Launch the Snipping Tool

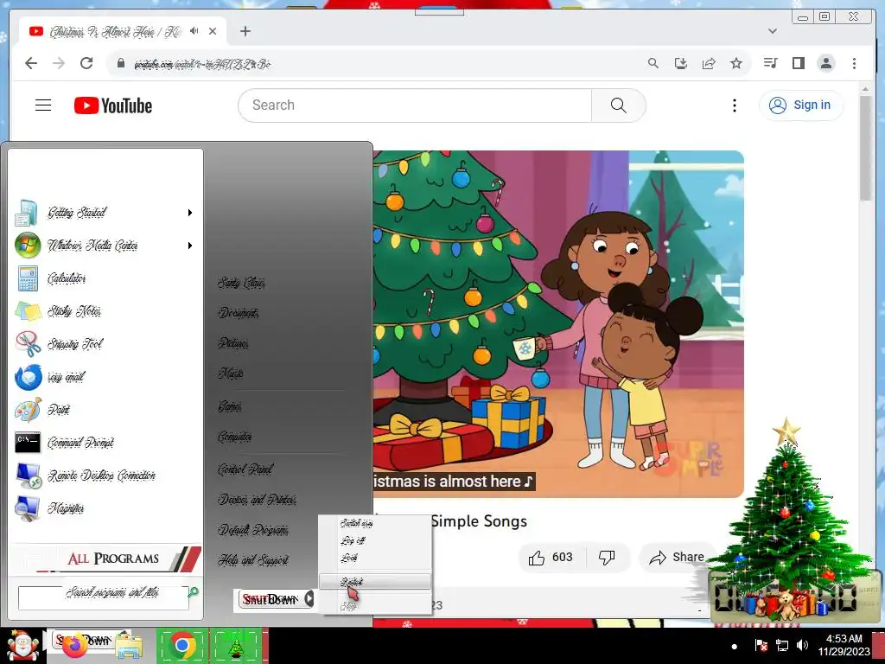pos(104,344)
